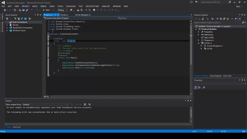Click the wrench Properties icon in Solution Explorer toolbar
This screenshot has width=247, height=139.
click(x=236, y=19)
